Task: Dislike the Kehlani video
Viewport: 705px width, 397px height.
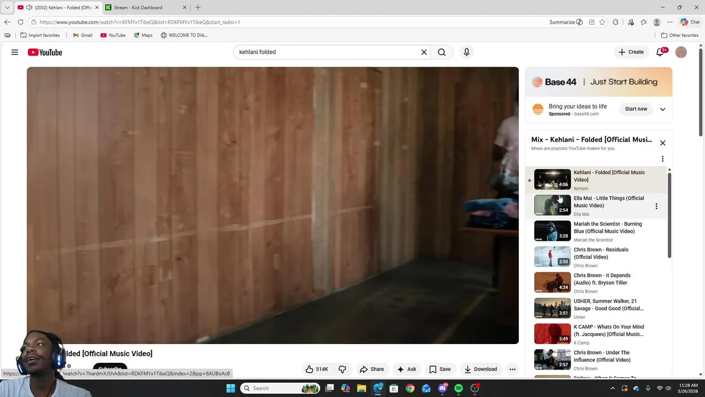Action: 342,369
